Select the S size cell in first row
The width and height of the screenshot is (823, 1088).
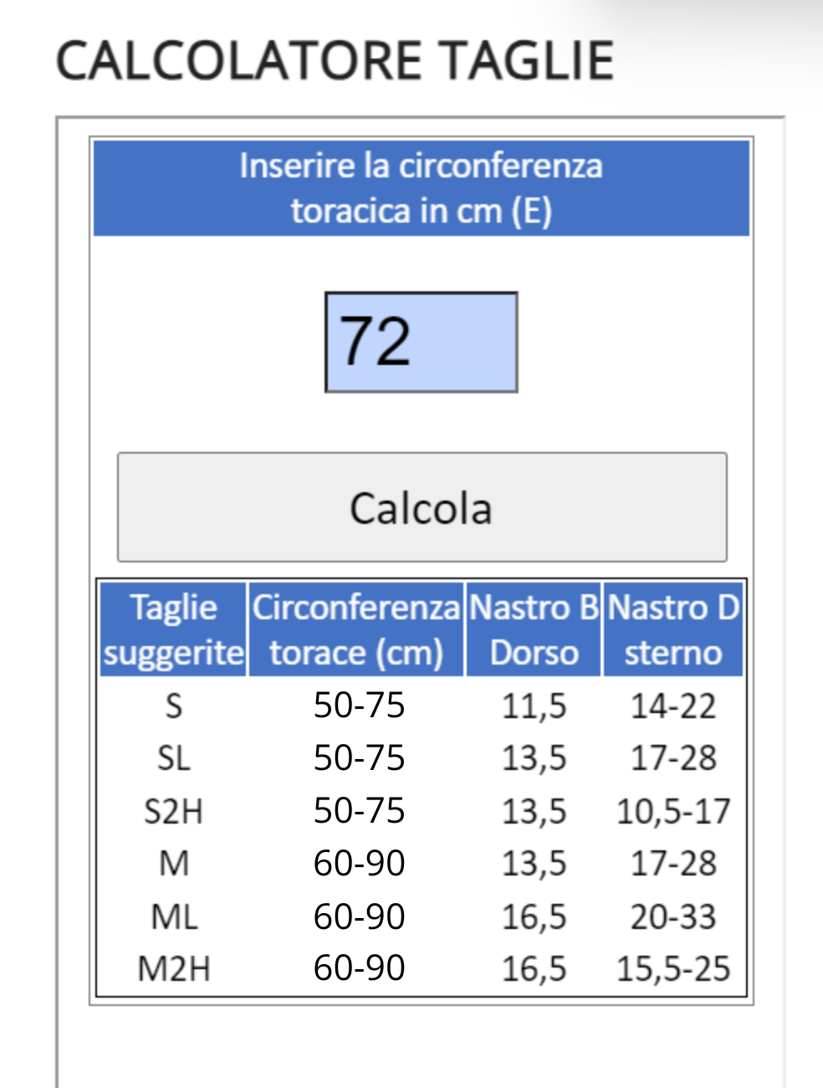[x=173, y=706]
